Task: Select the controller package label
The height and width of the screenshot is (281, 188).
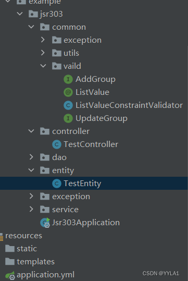Action: point(71,131)
